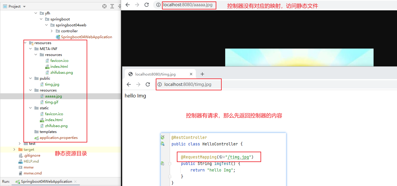
Task: Click back arrow in the timg.jpg browser
Action: pos(129,84)
